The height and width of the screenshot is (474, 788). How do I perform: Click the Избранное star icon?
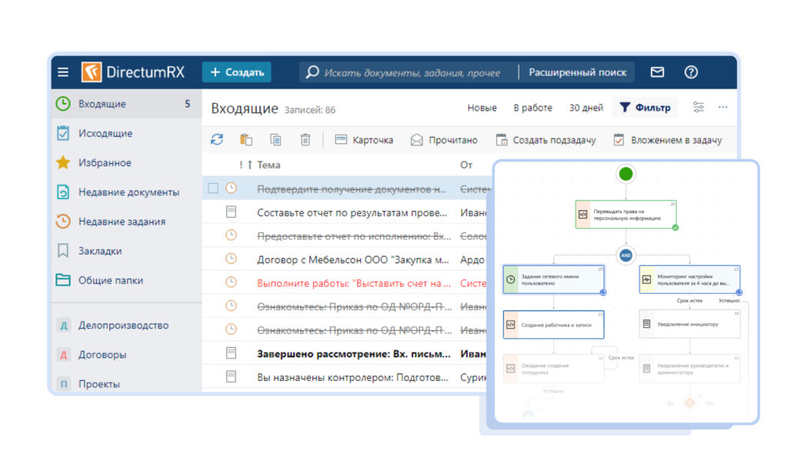point(63,162)
